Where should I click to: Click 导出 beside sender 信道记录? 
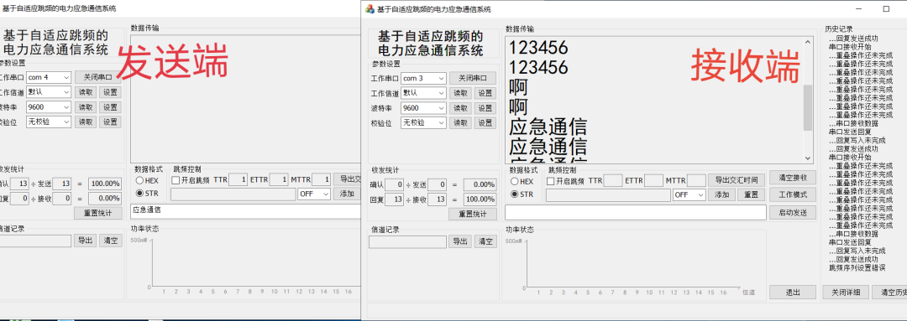[x=86, y=241]
